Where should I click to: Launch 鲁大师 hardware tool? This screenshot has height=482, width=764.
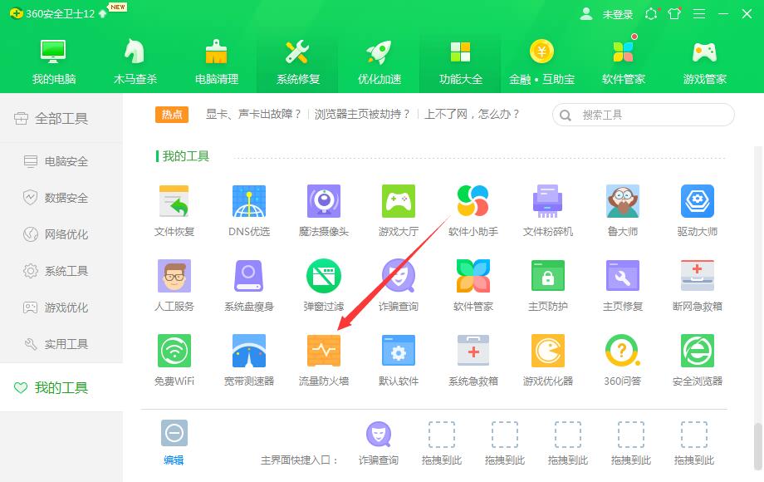pos(622,209)
